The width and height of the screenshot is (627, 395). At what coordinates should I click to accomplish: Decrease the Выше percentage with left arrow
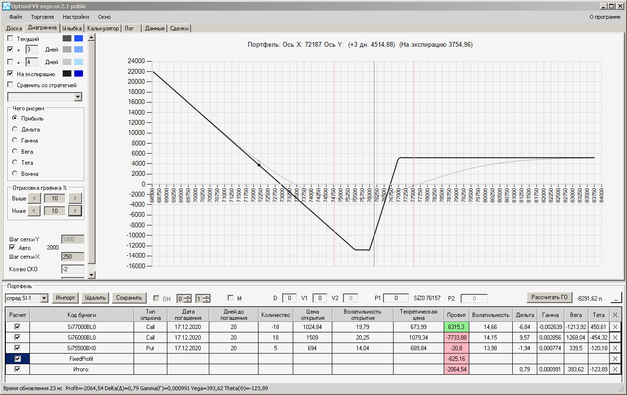(34, 198)
